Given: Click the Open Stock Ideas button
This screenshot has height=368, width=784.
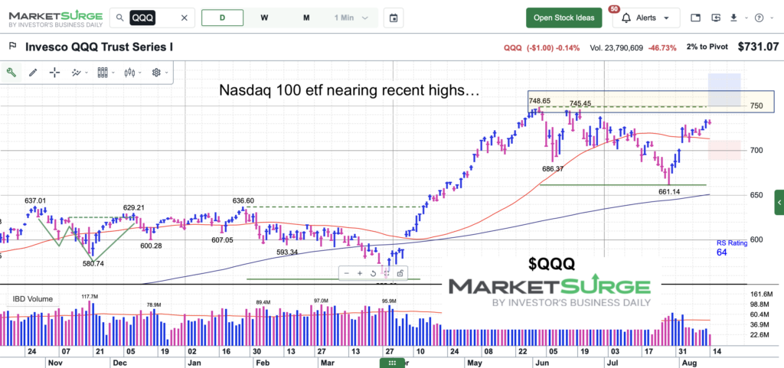Looking at the screenshot, I should 564,18.
